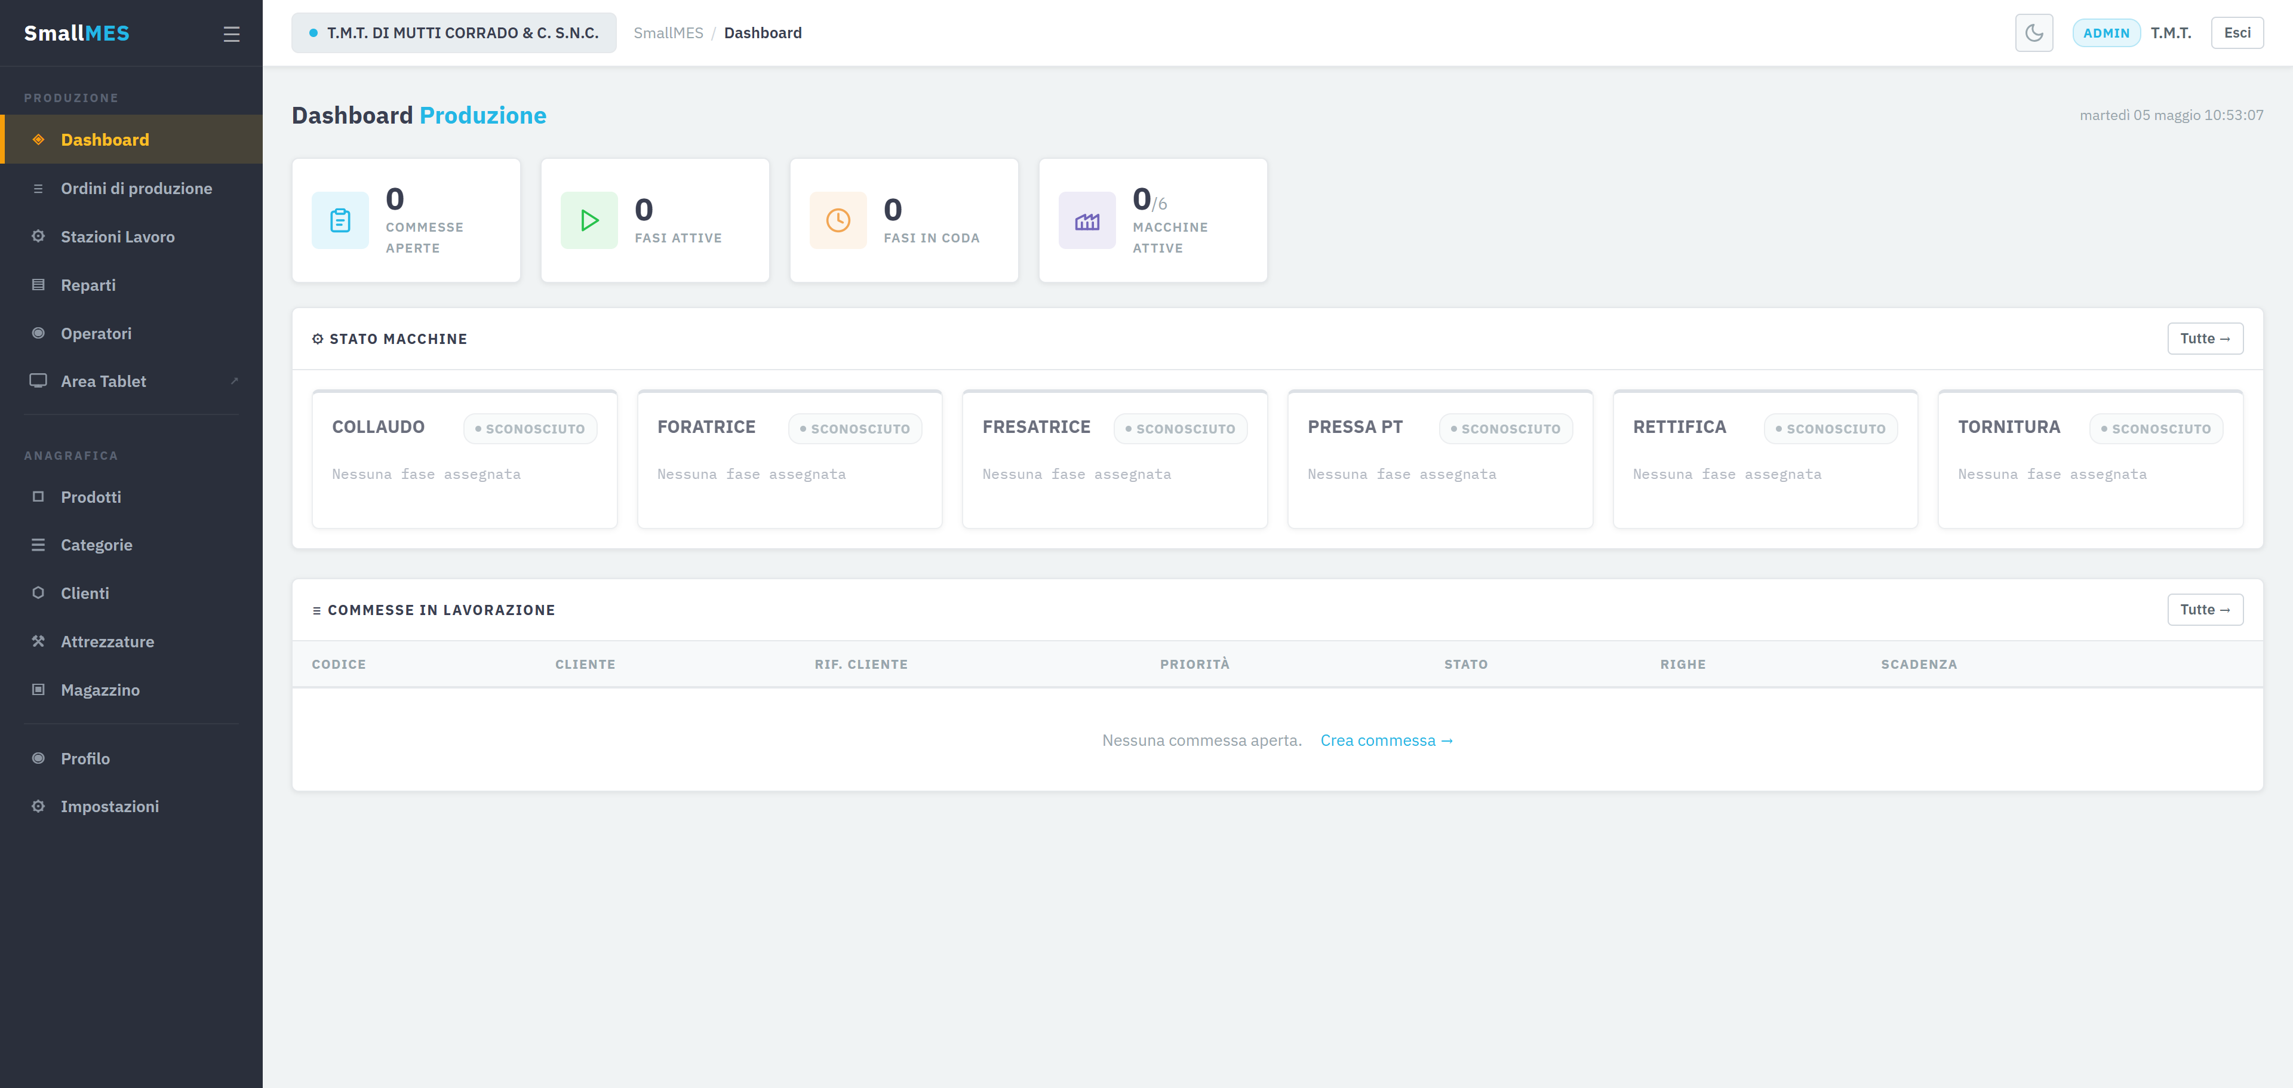Viewport: 2293px width, 1088px height.
Task: Click the Impostazioni gear icon
Action: point(38,807)
